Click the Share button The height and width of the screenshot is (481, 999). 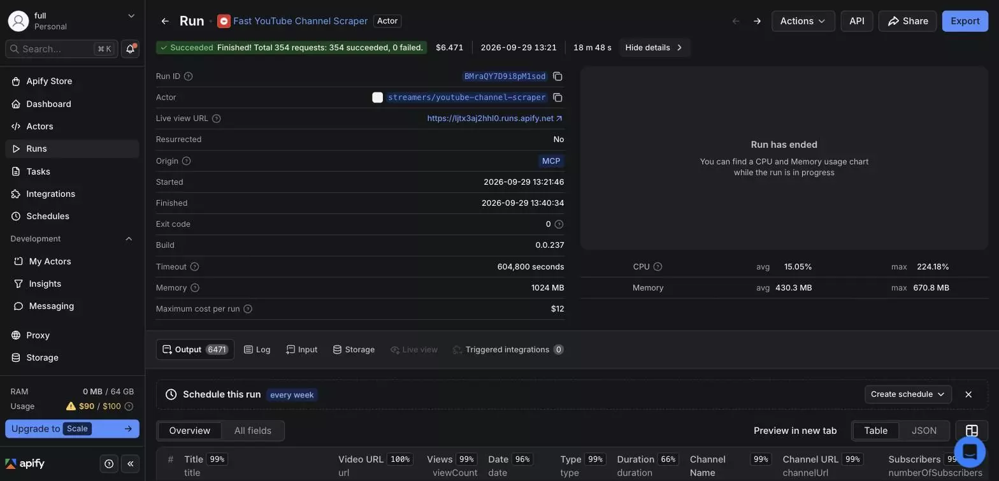click(908, 21)
